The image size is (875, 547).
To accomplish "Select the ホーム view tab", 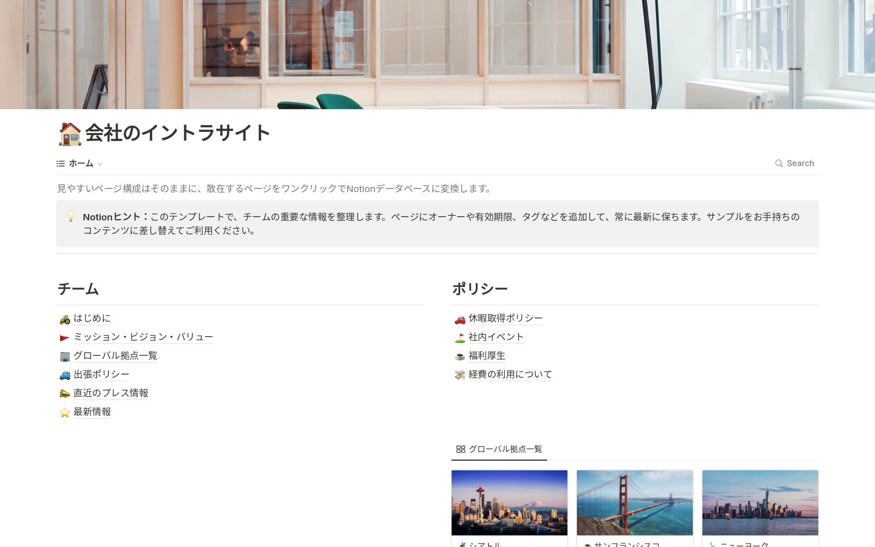I will (80, 163).
